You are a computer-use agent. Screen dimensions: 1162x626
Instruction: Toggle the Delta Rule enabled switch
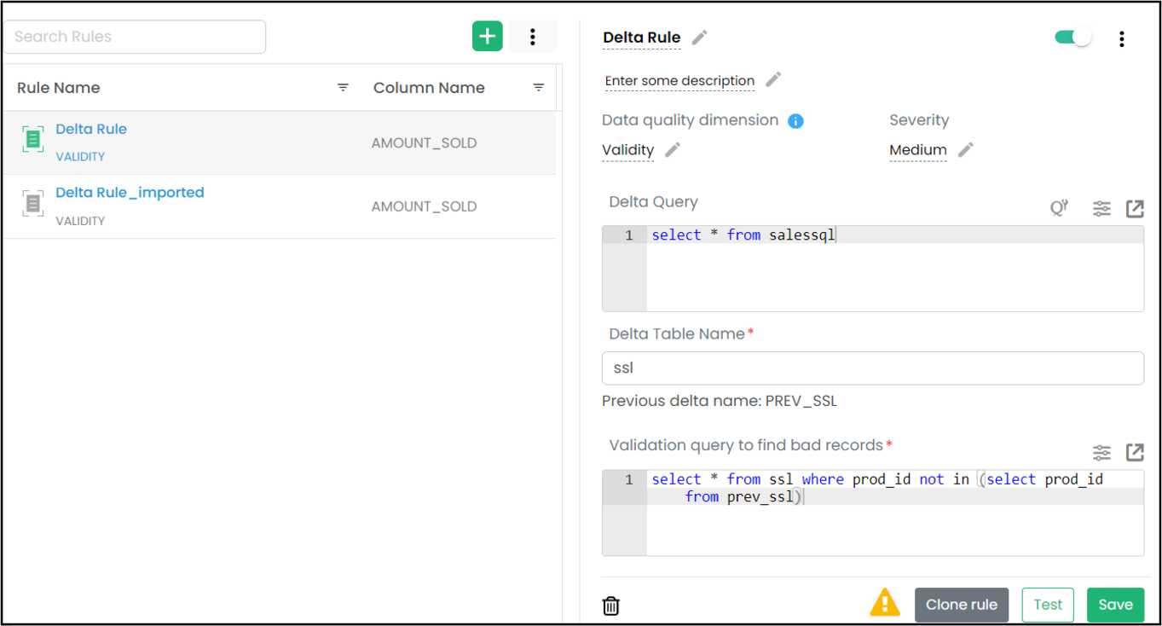coord(1072,38)
